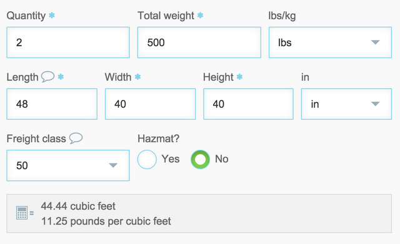Viewport: 400px width, 244px height.
Task: Expand the Freight class 50 dropdown
Action: tap(68, 165)
